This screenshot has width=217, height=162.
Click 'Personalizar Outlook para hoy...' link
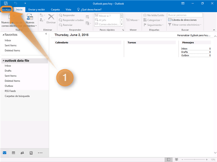pos(194,35)
